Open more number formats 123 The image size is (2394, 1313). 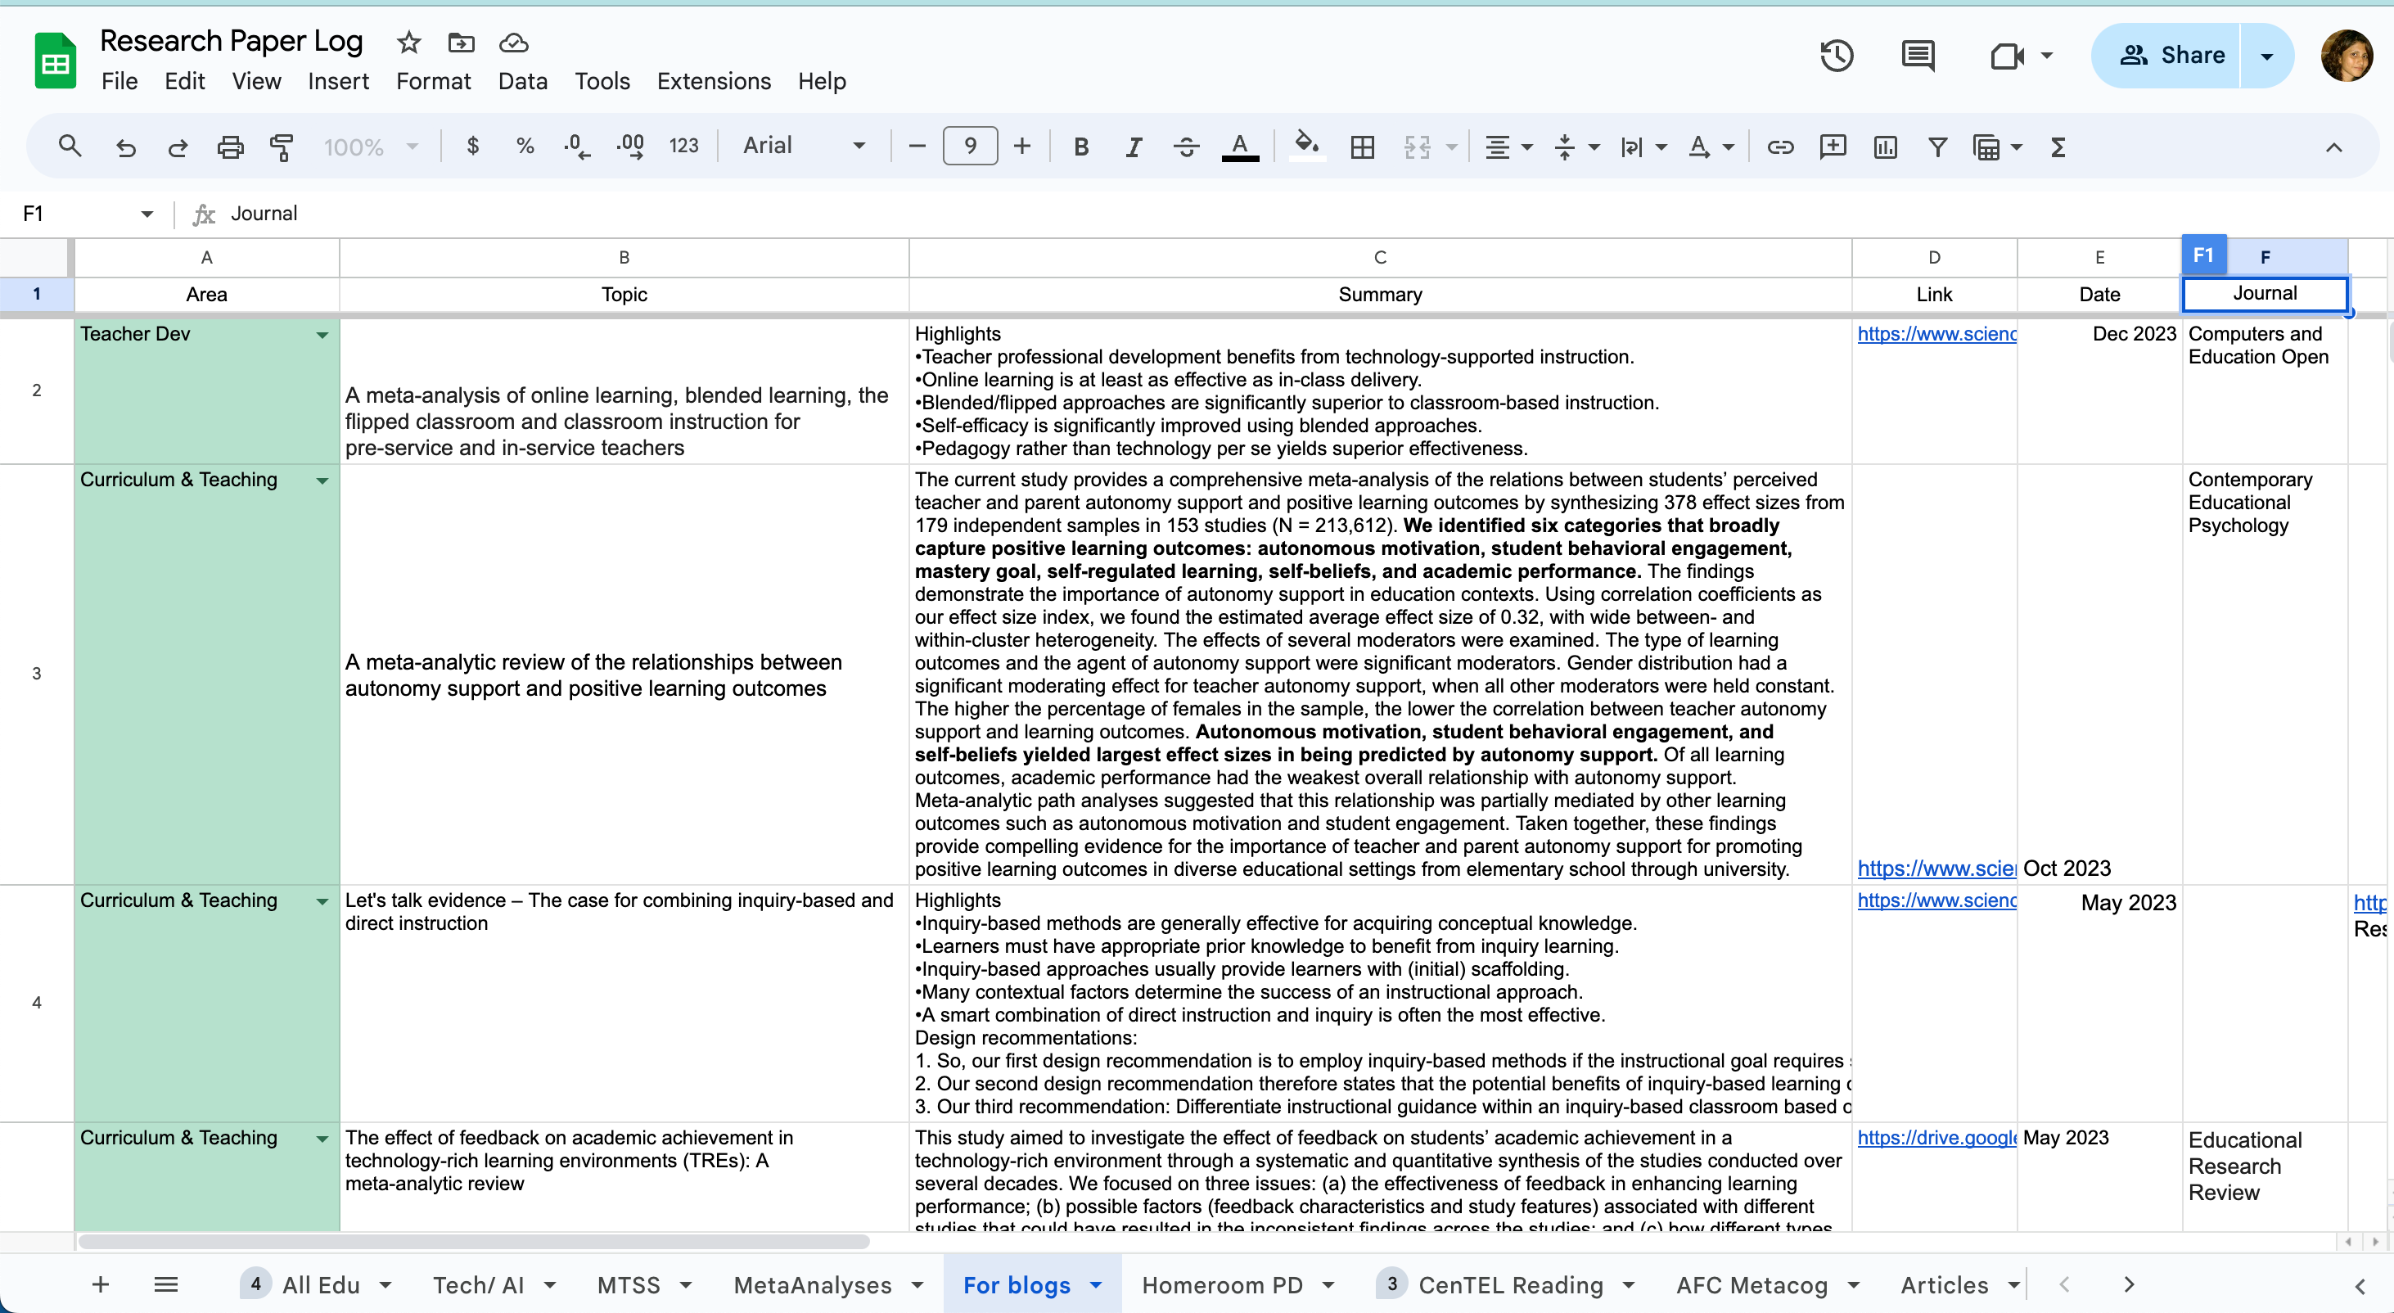(683, 146)
